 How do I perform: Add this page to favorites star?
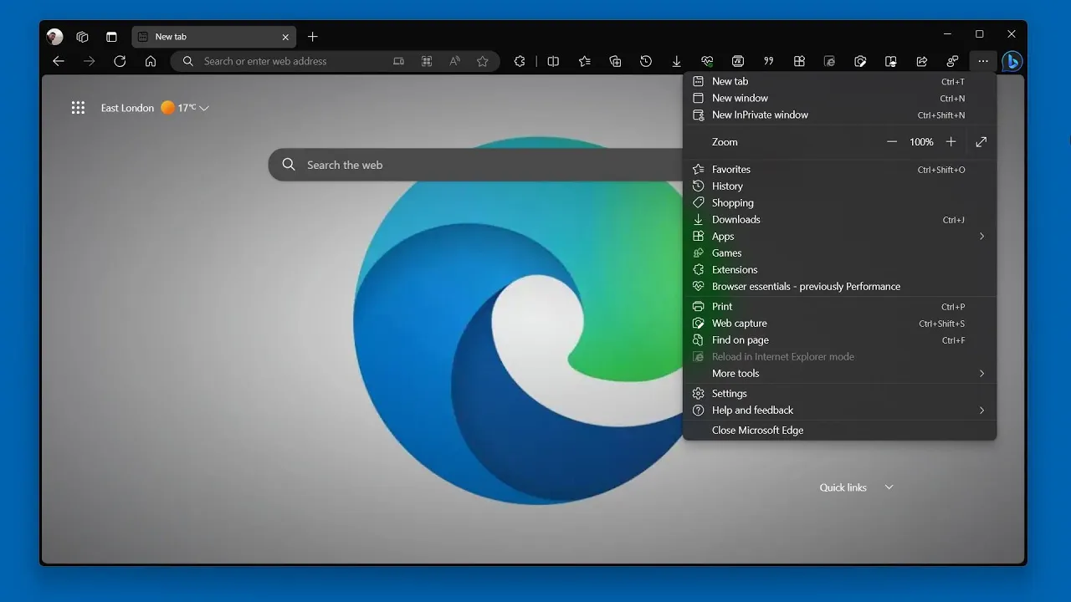[483, 61]
